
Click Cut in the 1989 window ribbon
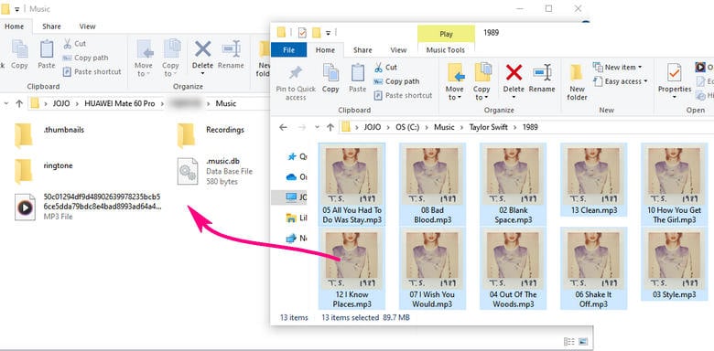click(386, 68)
